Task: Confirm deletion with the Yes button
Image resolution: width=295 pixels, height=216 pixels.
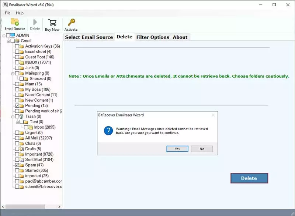Action: pos(177,149)
